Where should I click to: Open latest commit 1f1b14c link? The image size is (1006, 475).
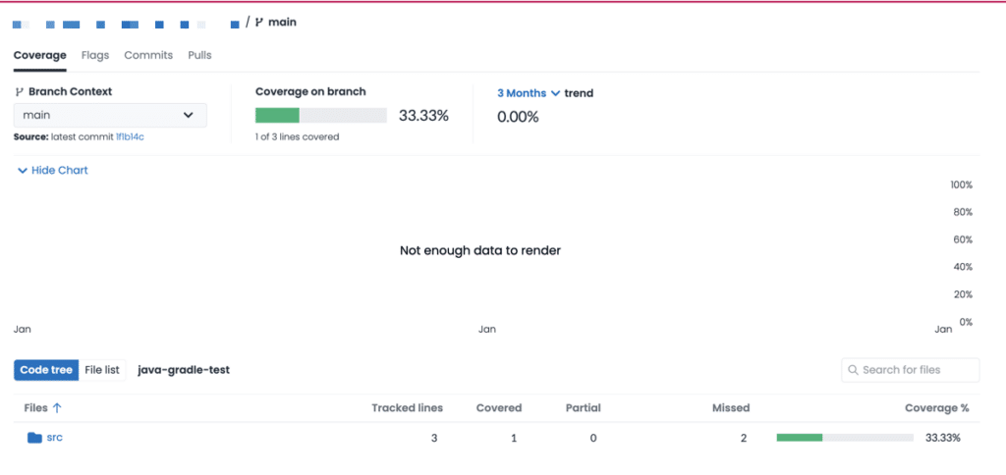(130, 136)
